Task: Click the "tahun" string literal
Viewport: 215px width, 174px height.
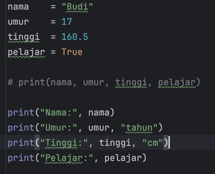Action: point(139,128)
